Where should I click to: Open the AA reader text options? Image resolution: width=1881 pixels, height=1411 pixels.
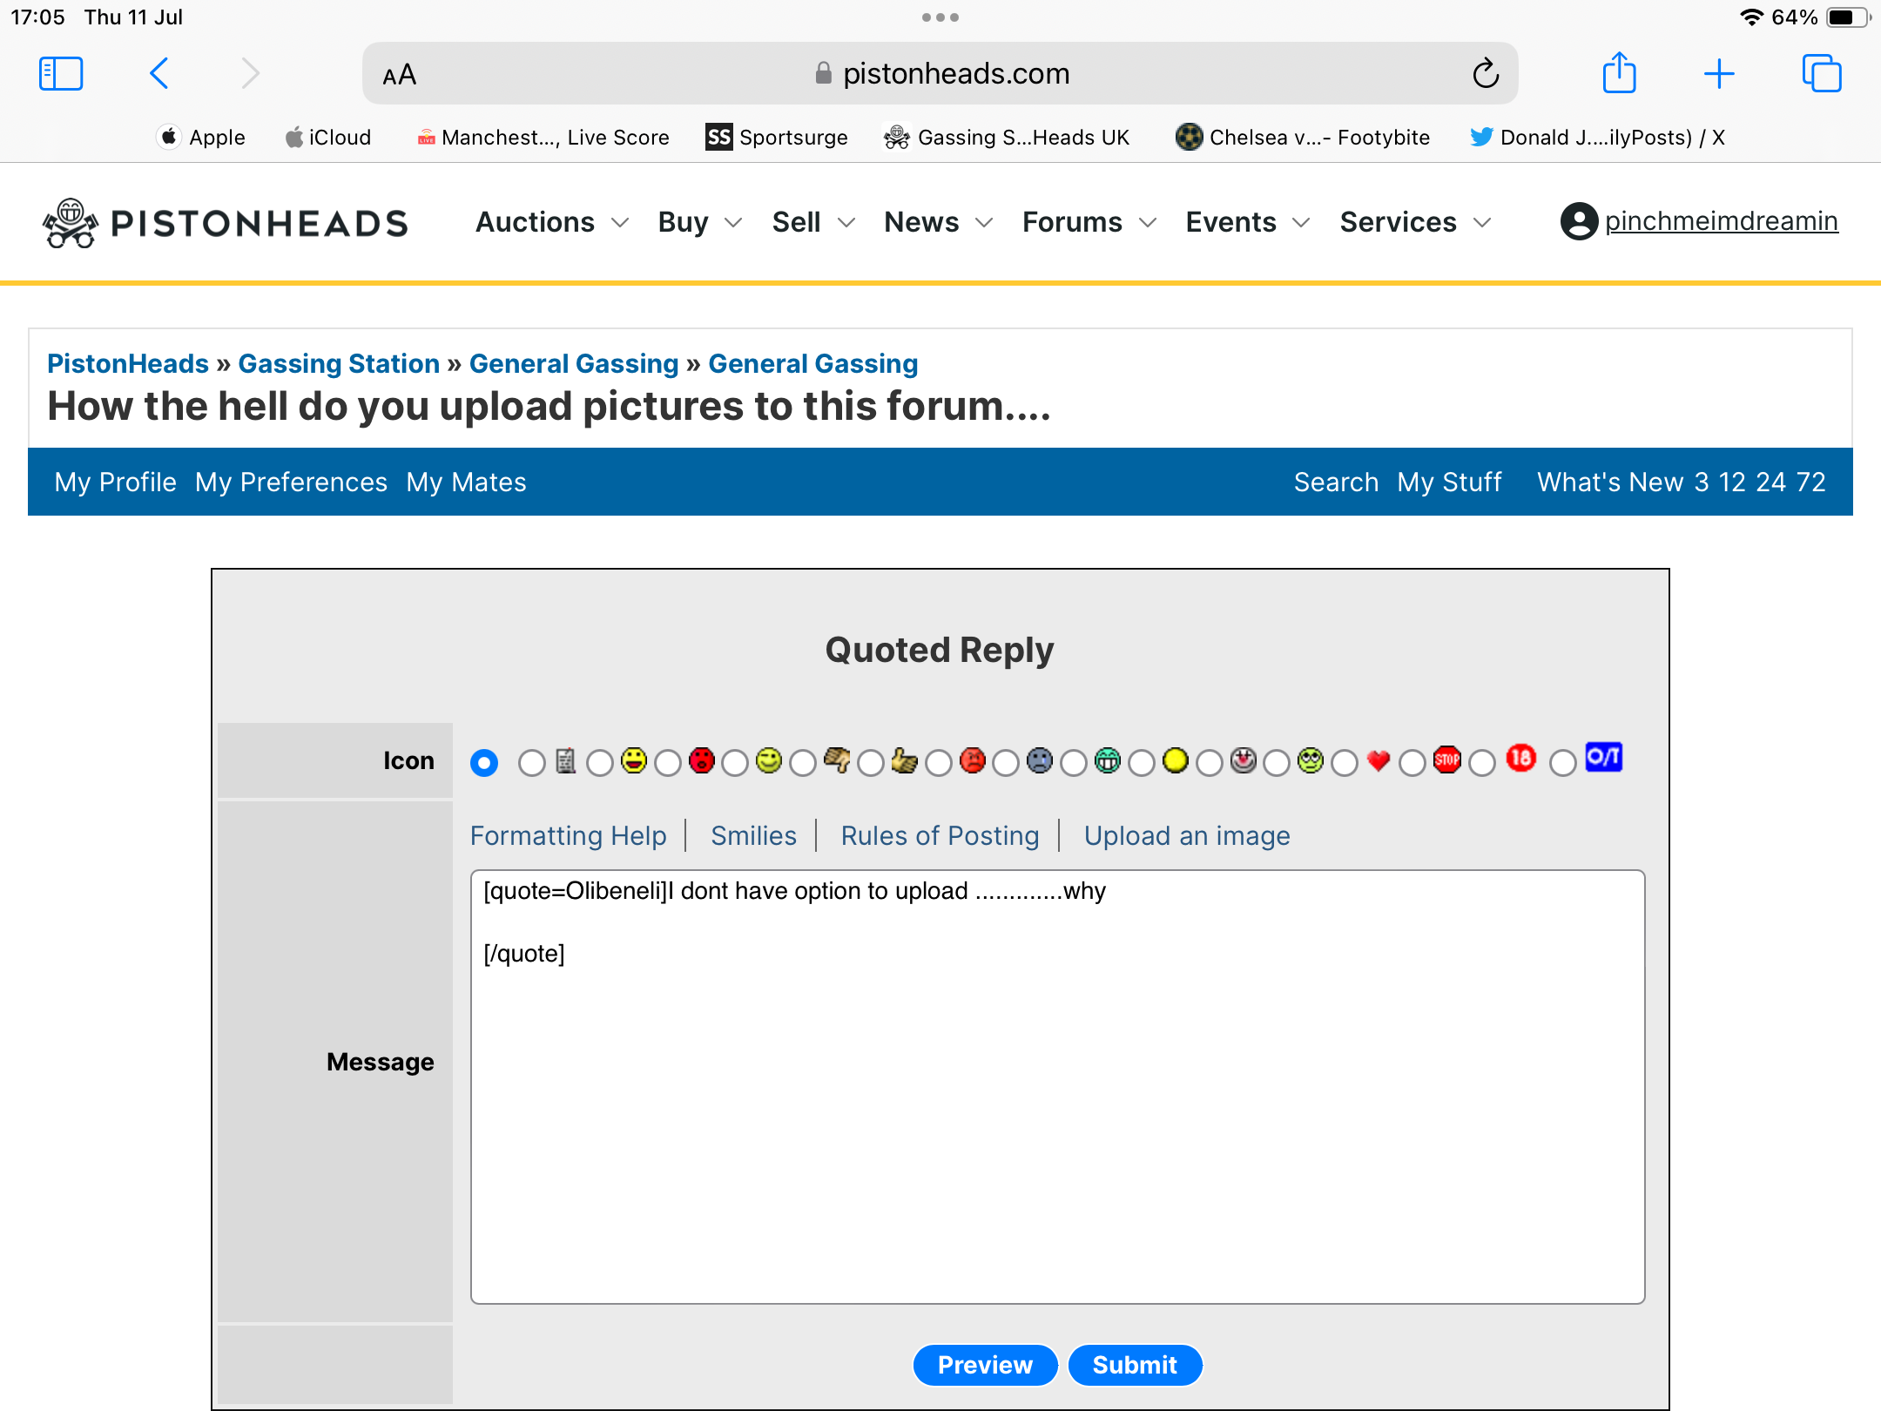(x=400, y=76)
